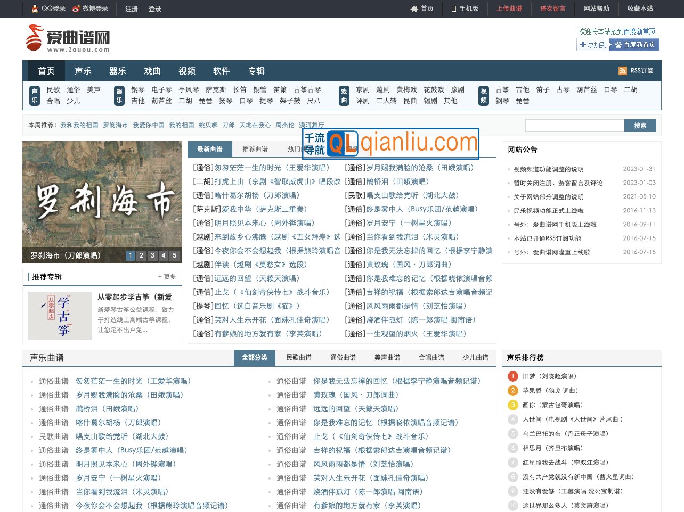This screenshot has height=512, width=684.
Task: Jump to carousel slide 2
Action: 141,255
